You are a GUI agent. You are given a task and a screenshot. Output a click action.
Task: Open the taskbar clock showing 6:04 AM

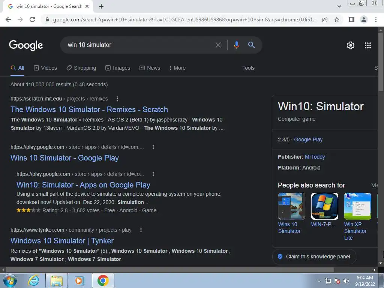point(365,281)
